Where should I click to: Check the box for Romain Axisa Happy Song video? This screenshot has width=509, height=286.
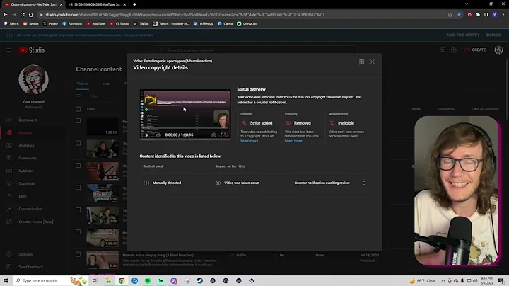(x=78, y=254)
